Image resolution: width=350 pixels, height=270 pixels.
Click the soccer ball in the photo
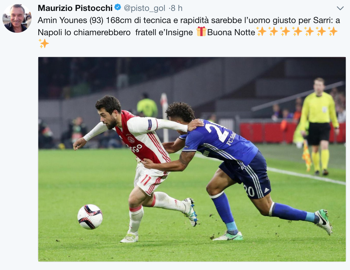90,217
